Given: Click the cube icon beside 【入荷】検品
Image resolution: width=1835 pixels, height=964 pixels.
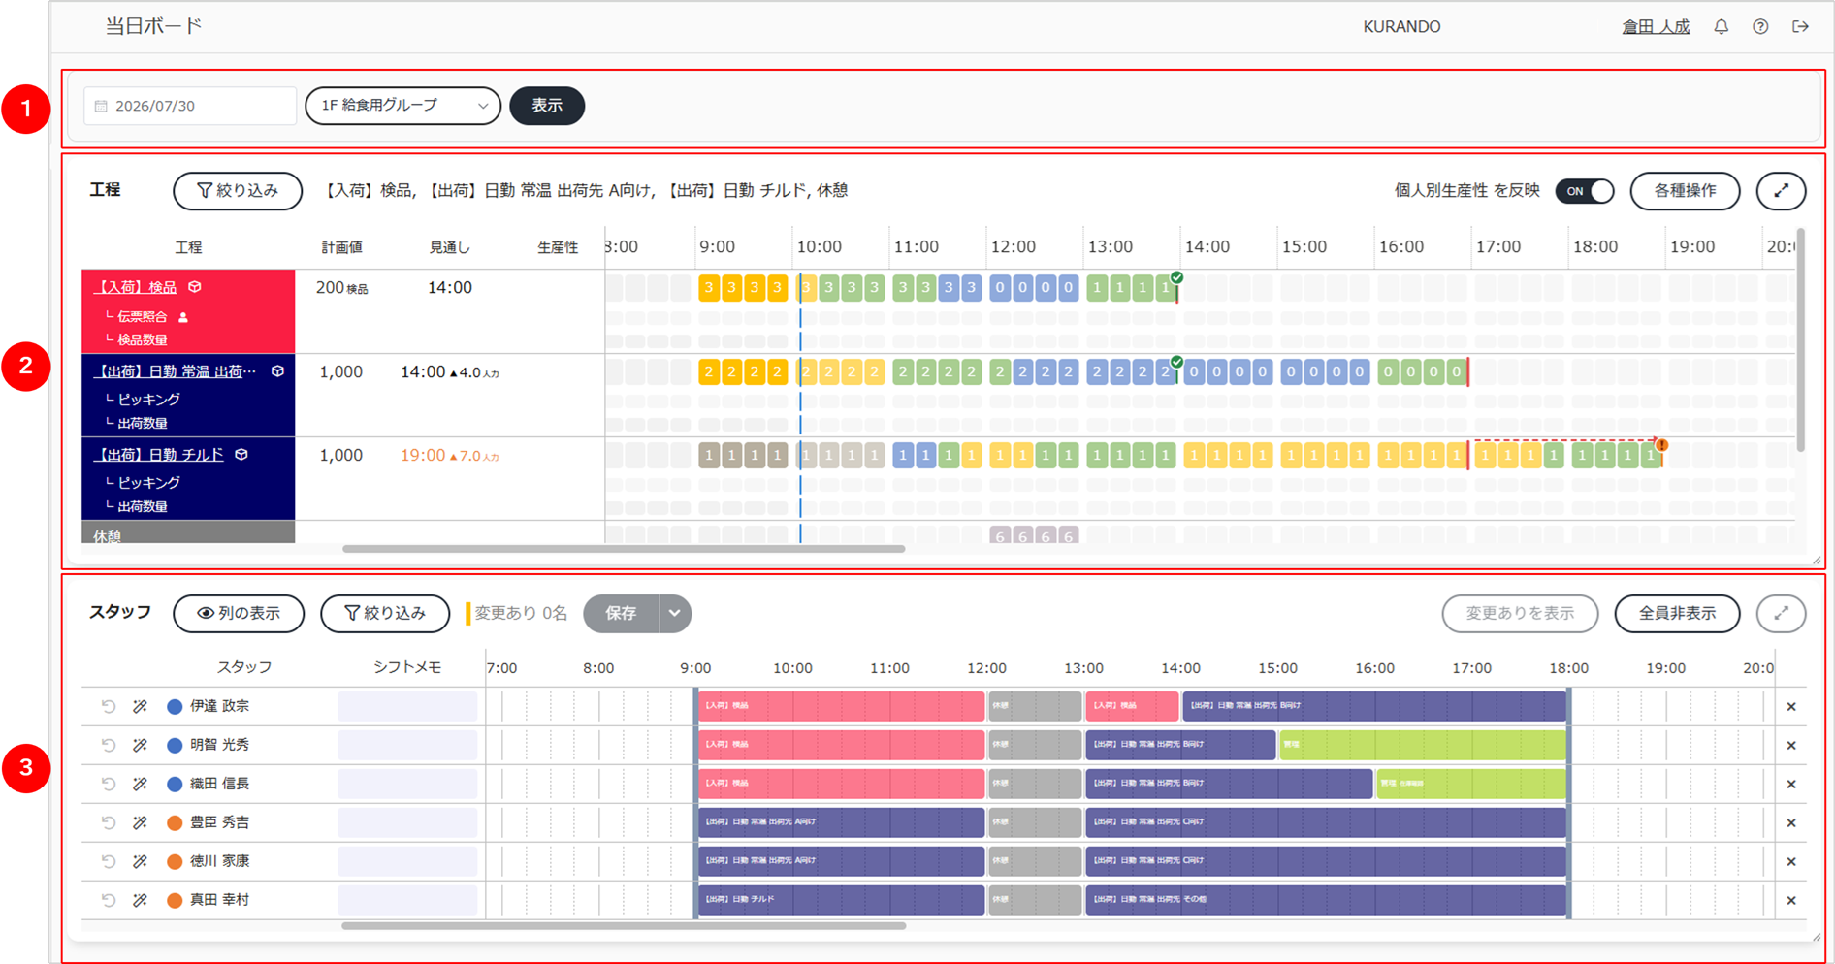Looking at the screenshot, I should 195,287.
